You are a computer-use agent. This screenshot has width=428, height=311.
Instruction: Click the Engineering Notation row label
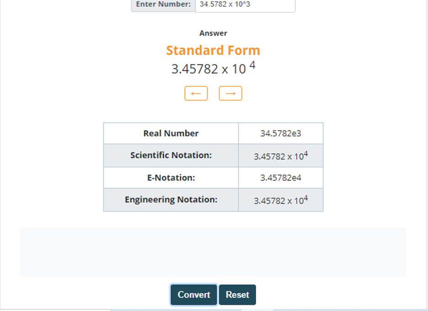(x=171, y=199)
